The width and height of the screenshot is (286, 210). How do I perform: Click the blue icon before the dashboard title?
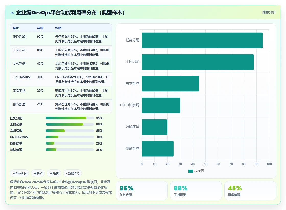tap(12, 13)
